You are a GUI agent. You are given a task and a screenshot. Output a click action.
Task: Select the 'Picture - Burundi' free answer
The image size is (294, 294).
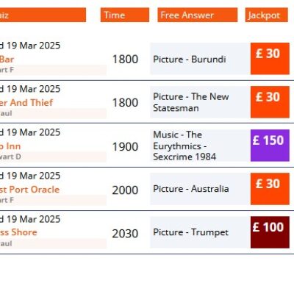200,59
